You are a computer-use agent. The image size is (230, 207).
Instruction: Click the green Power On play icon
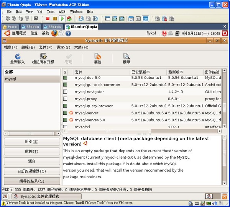[x=62, y=19]
